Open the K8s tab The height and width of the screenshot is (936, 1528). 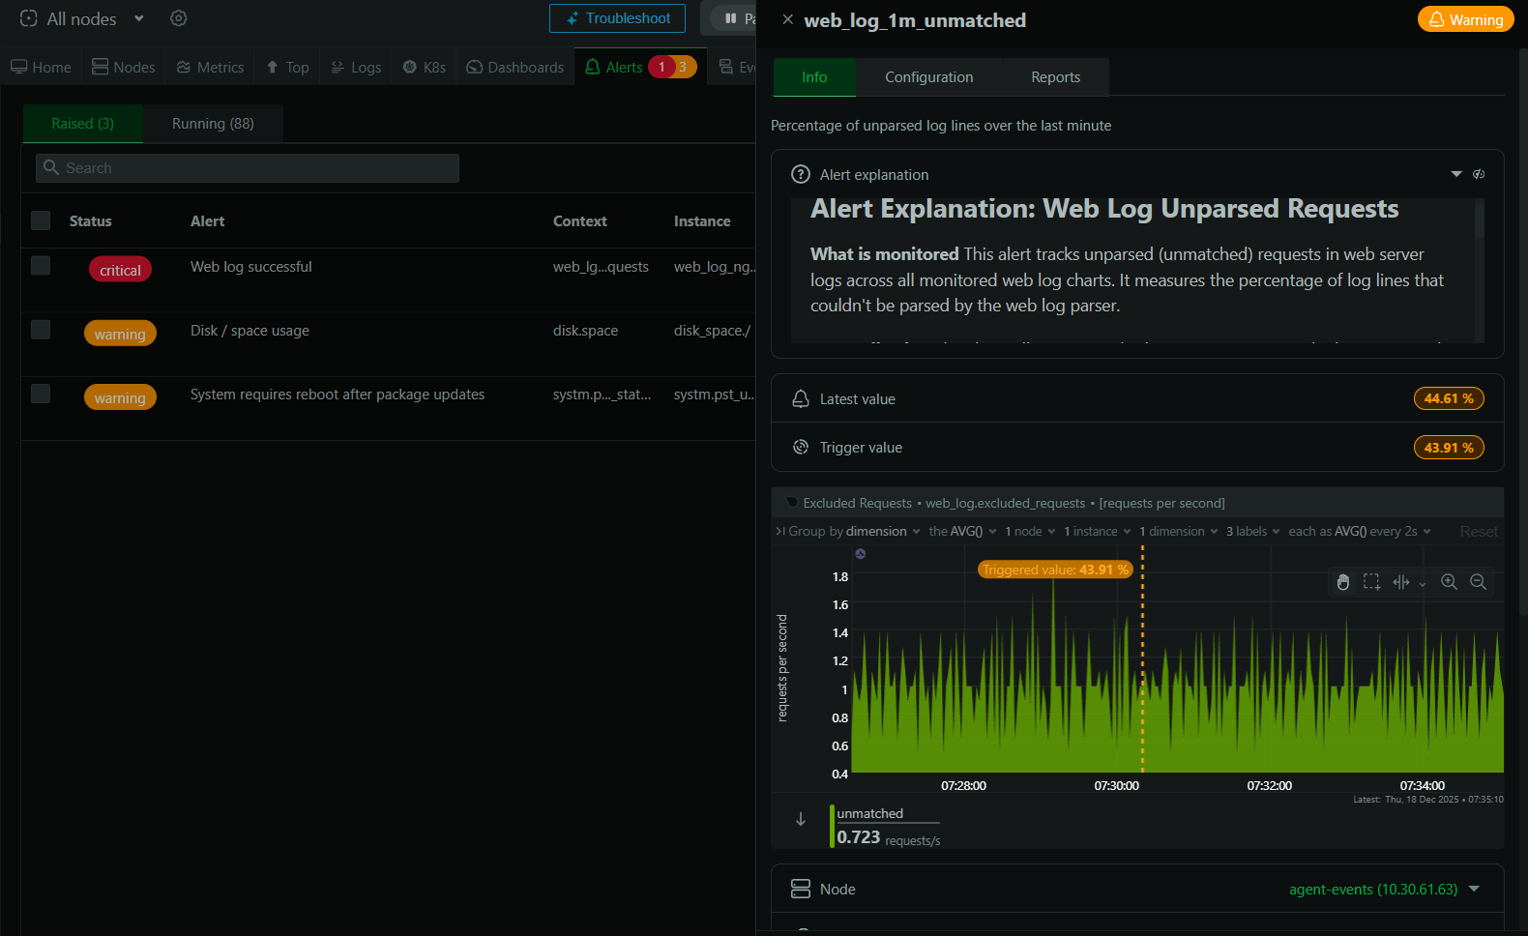pyautogui.click(x=425, y=67)
